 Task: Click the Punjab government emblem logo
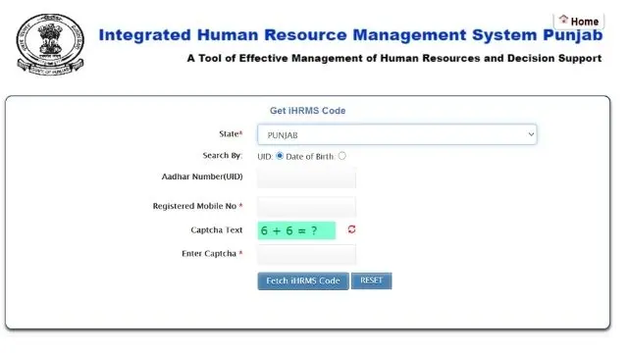pos(50,44)
